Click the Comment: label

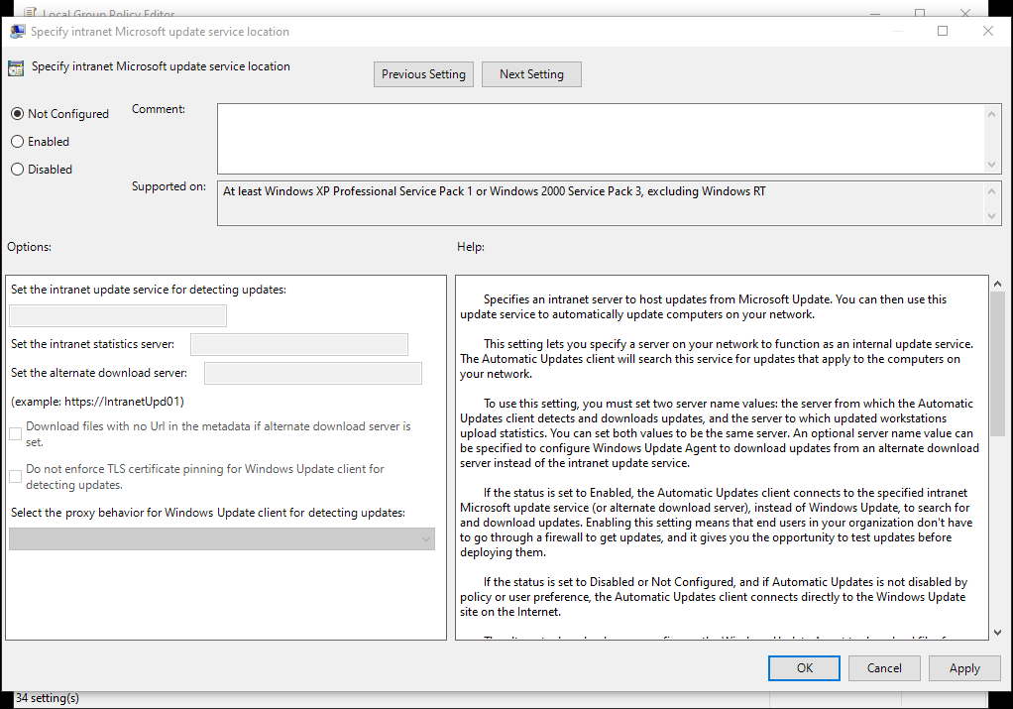(x=159, y=109)
